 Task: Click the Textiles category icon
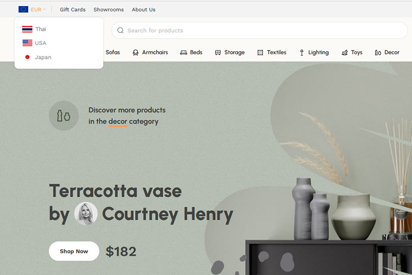click(260, 53)
